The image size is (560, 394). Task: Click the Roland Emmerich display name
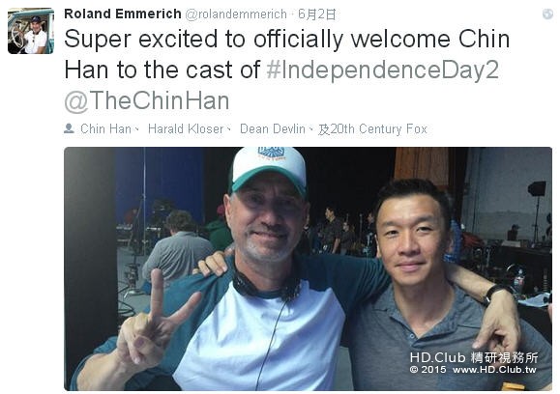tap(123, 14)
